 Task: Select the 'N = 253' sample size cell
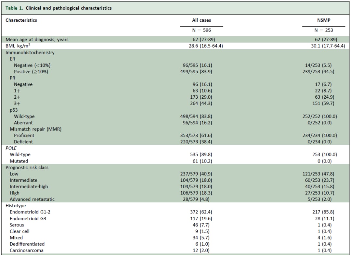point(323,30)
